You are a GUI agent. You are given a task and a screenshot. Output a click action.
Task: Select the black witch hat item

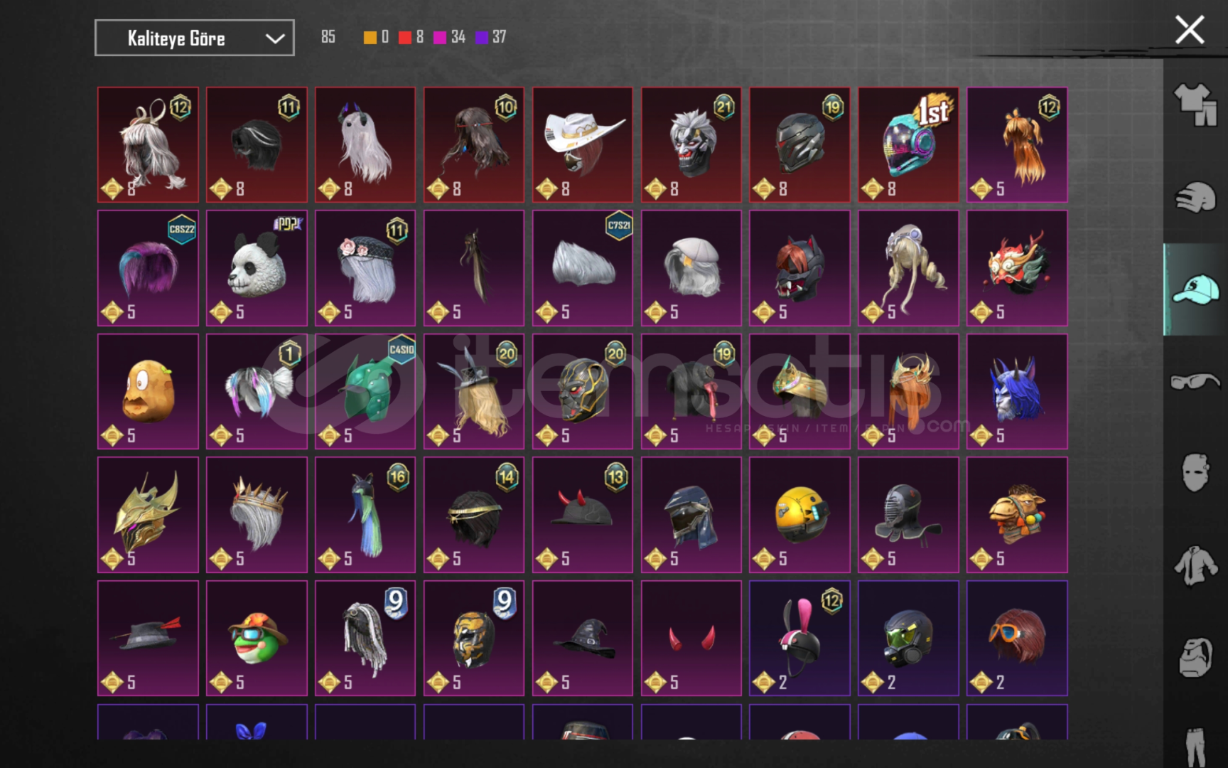[x=583, y=639]
